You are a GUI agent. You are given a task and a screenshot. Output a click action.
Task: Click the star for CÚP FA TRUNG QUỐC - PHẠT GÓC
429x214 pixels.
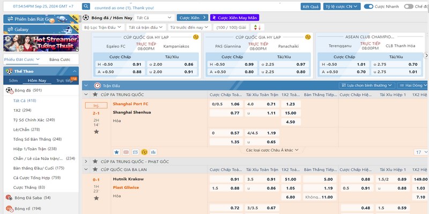[95, 162]
